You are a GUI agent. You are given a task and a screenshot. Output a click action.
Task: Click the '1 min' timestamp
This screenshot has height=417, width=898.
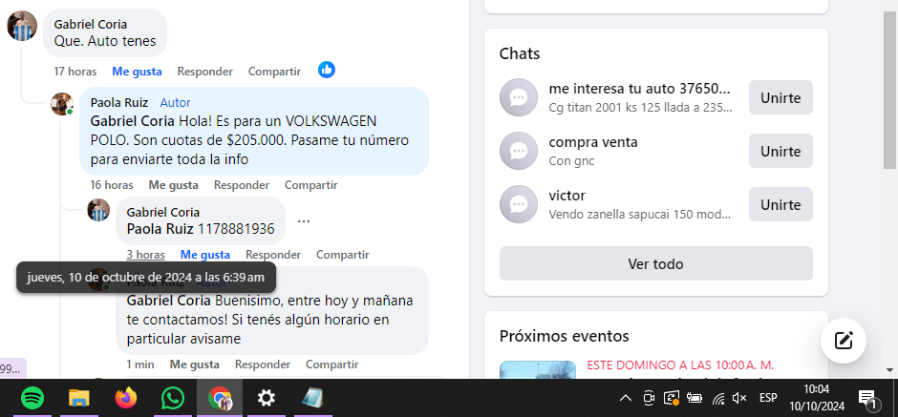point(140,365)
